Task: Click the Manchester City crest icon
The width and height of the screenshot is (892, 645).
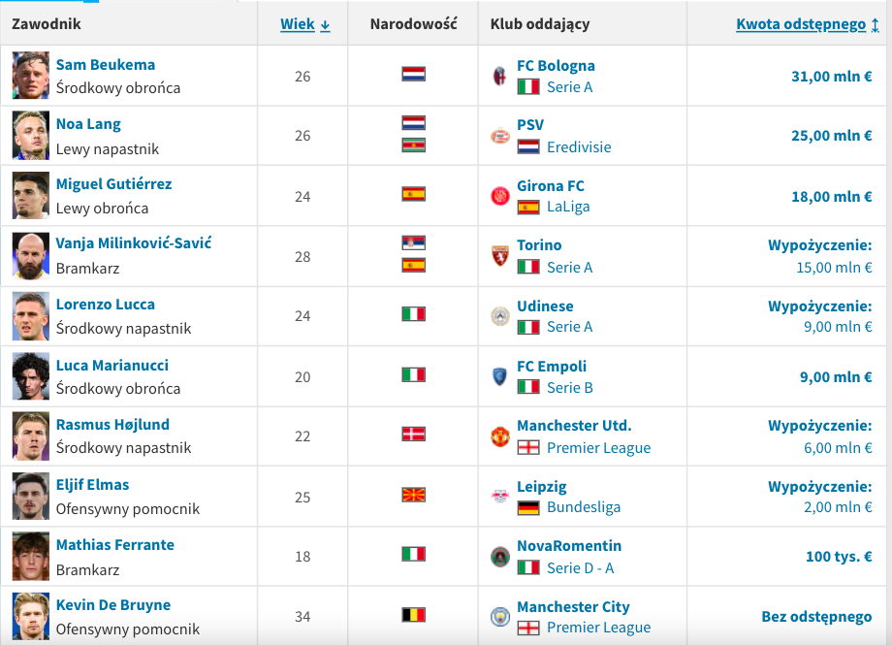Action: click(x=499, y=617)
